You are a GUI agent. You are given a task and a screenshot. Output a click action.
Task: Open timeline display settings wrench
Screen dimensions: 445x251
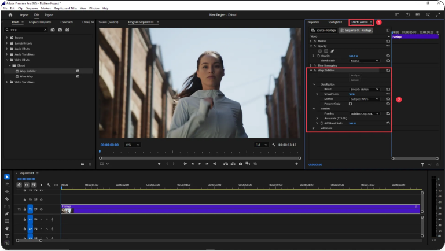pyautogui.click(x=49, y=185)
